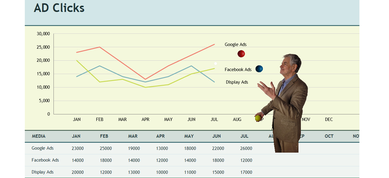The width and height of the screenshot is (389, 178).
Task: Click the 10,000 axis label
Action: tap(43, 87)
